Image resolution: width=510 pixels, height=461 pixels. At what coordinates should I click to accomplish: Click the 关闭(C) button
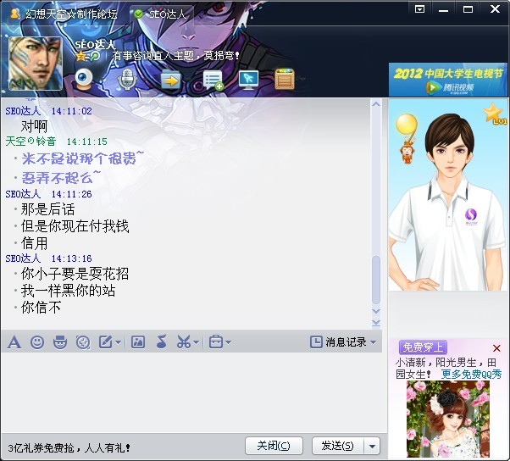tap(274, 446)
